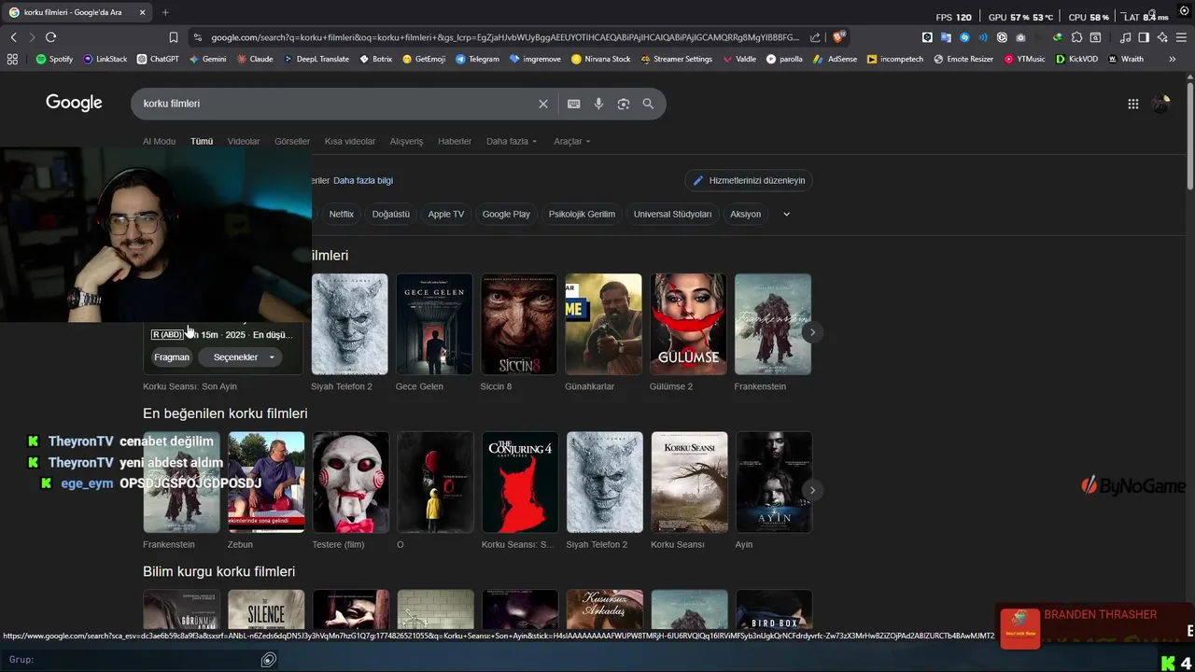Reload the page with the refresh icon
This screenshot has height=672, width=1195.
point(50,37)
